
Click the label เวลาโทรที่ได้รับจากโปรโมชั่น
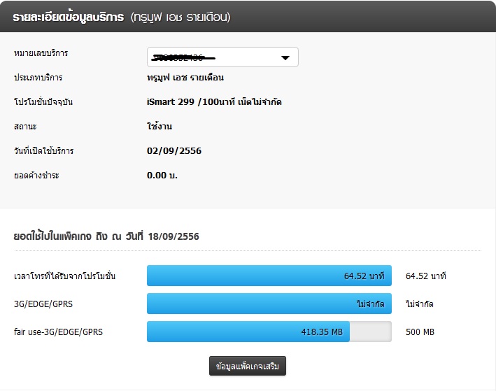point(64,276)
